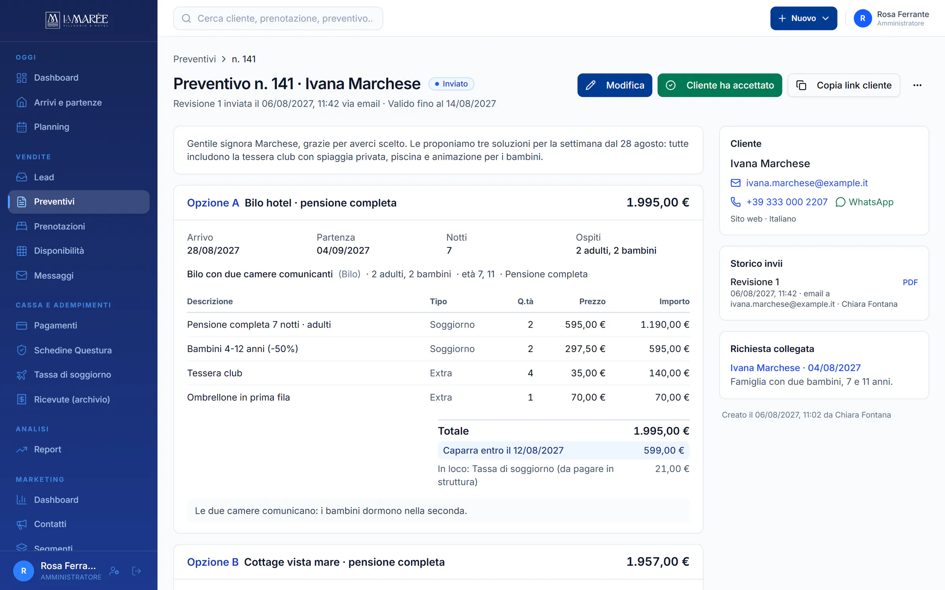The width and height of the screenshot is (945, 590).
Task: Click the Marketing Dashboard chart icon
Action: point(22,500)
